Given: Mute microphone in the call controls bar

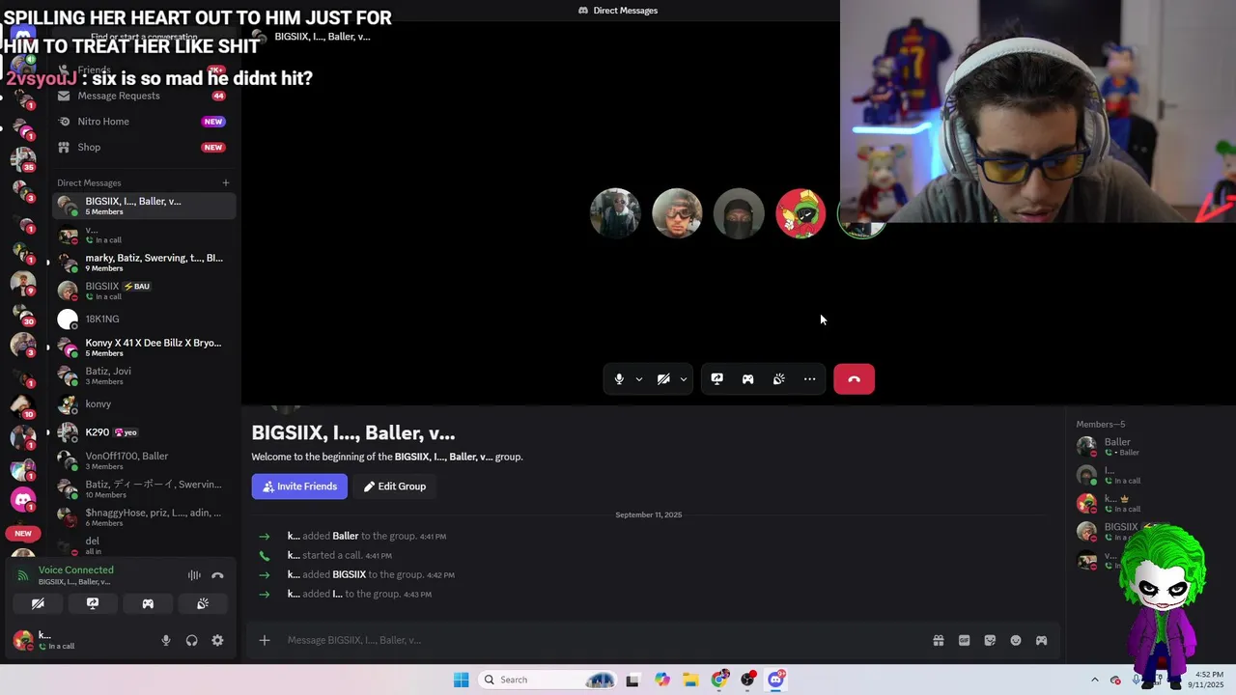Looking at the screenshot, I should coord(619,379).
